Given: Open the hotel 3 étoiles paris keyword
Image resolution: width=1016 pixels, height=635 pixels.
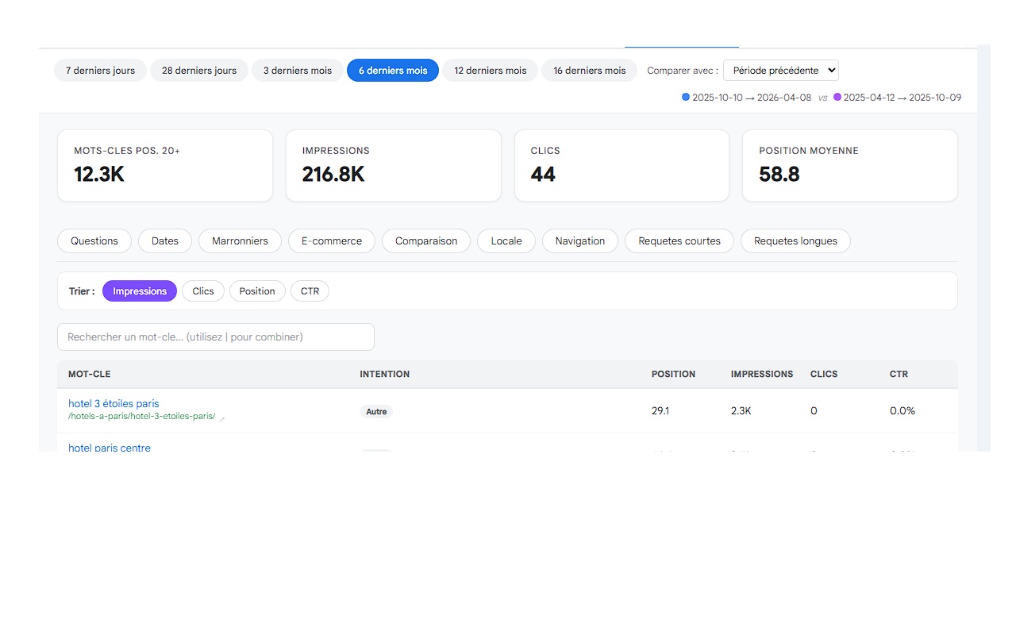Looking at the screenshot, I should pyautogui.click(x=114, y=404).
